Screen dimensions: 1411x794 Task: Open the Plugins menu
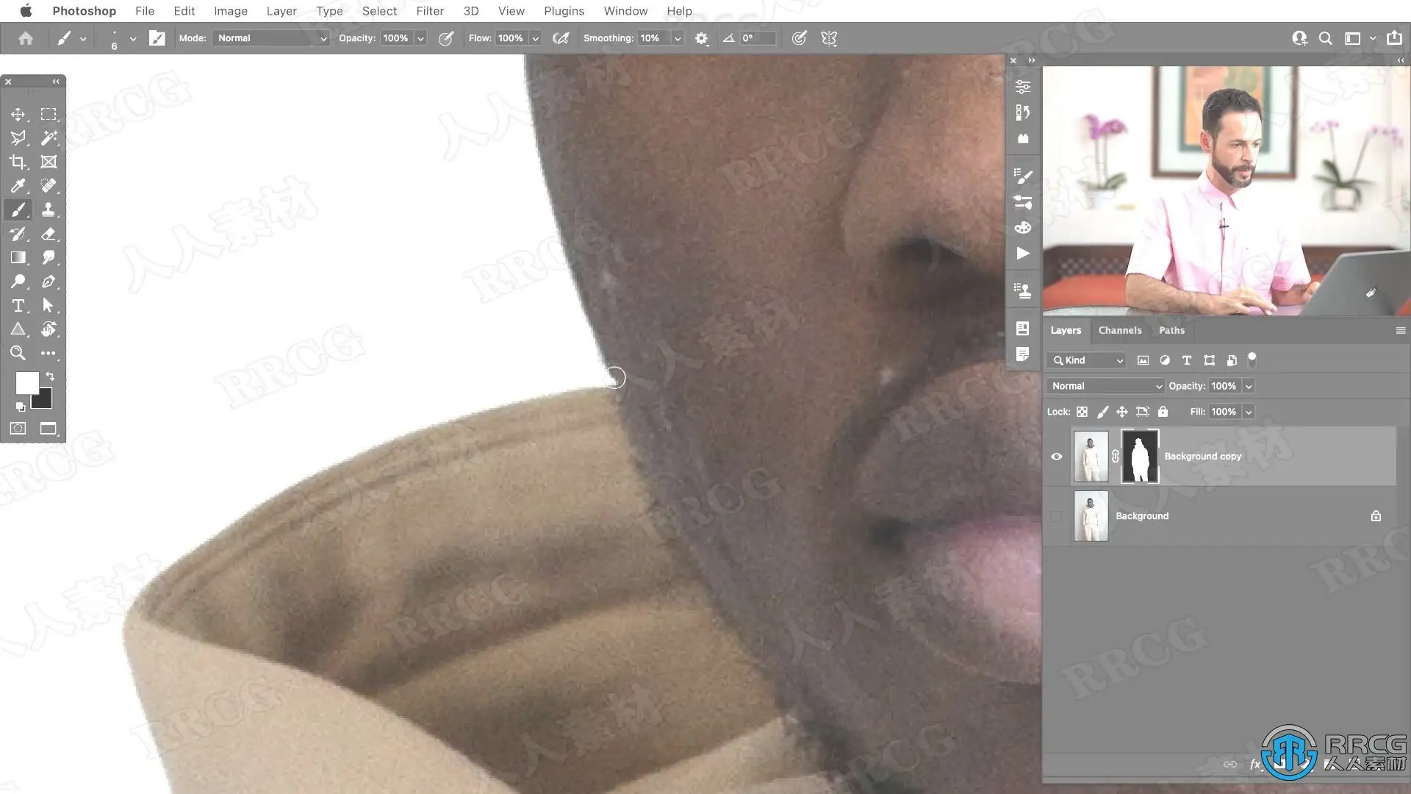[564, 11]
